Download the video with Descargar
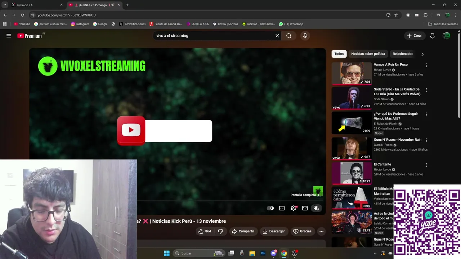The width and height of the screenshot is (461, 259). (274, 231)
